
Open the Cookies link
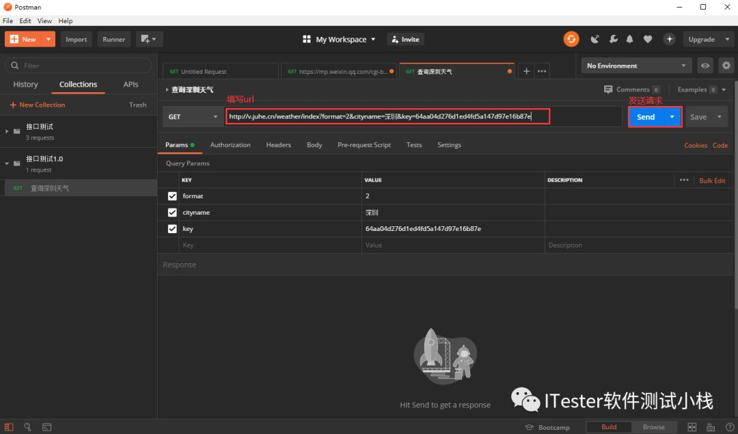point(696,145)
